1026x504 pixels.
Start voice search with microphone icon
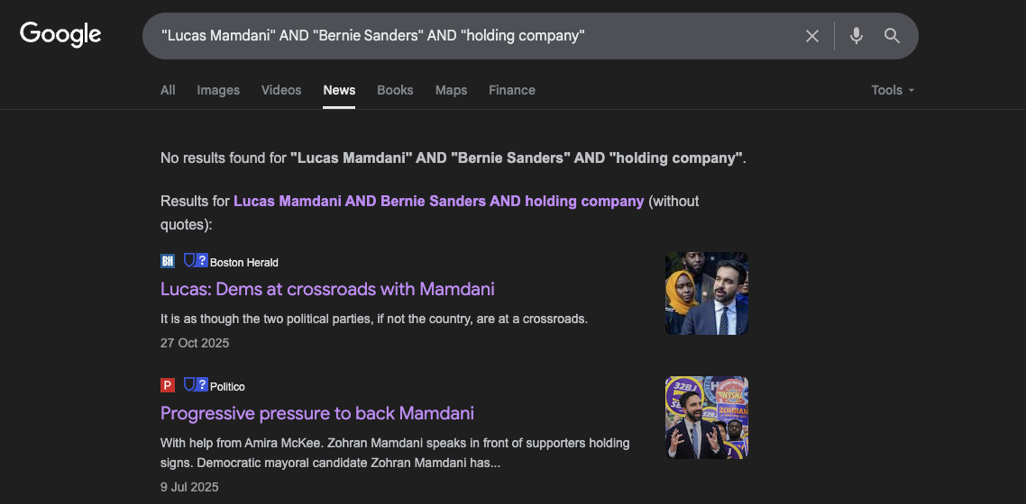856,36
